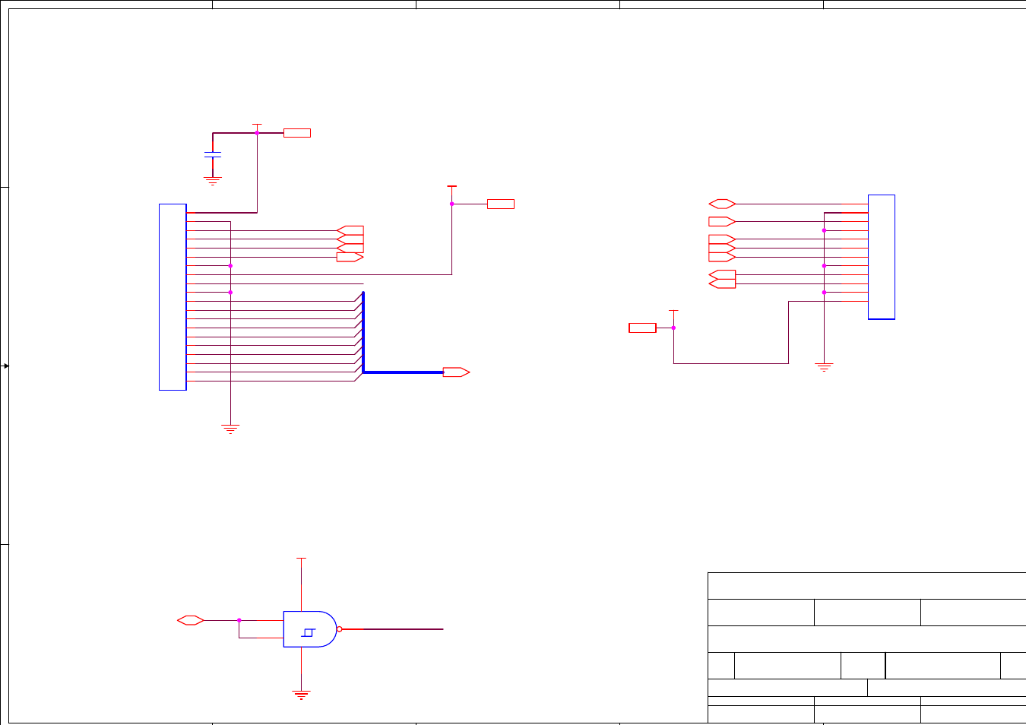Screen dimensions: 1026x725
Task: Click the input port feeding the NAND gate
Action: (191, 620)
